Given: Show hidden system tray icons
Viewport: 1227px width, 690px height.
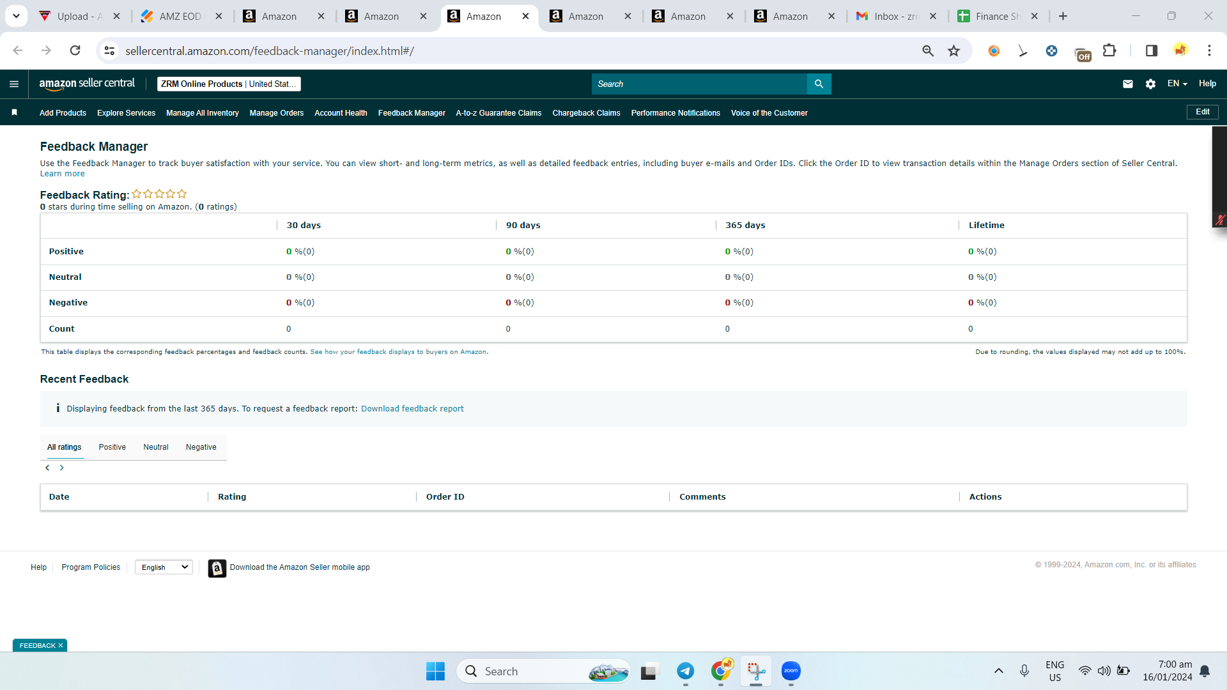Looking at the screenshot, I should (x=998, y=671).
